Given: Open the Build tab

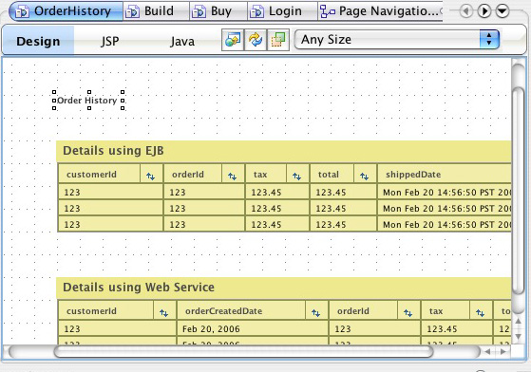Looking at the screenshot, I should pyautogui.click(x=156, y=11).
